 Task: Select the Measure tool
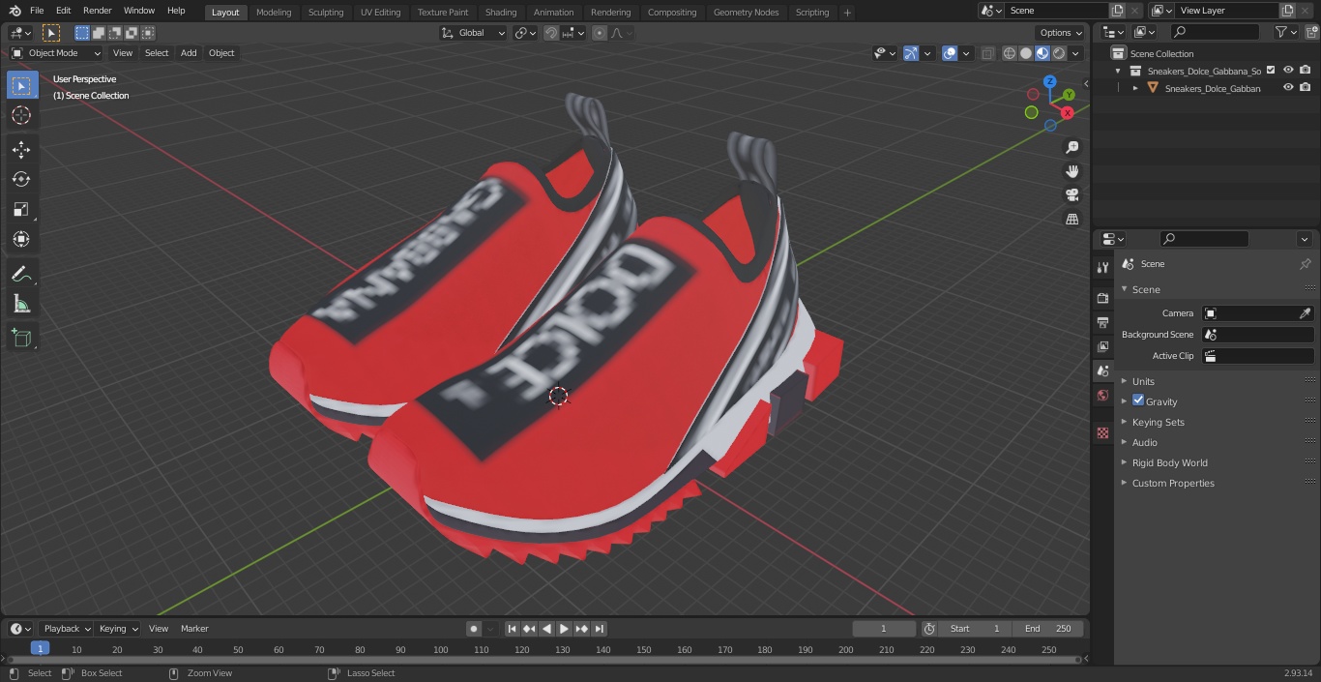[x=21, y=304]
